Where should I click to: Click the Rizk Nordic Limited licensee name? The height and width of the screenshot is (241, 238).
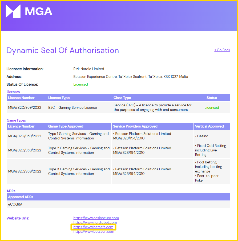pos(89,69)
